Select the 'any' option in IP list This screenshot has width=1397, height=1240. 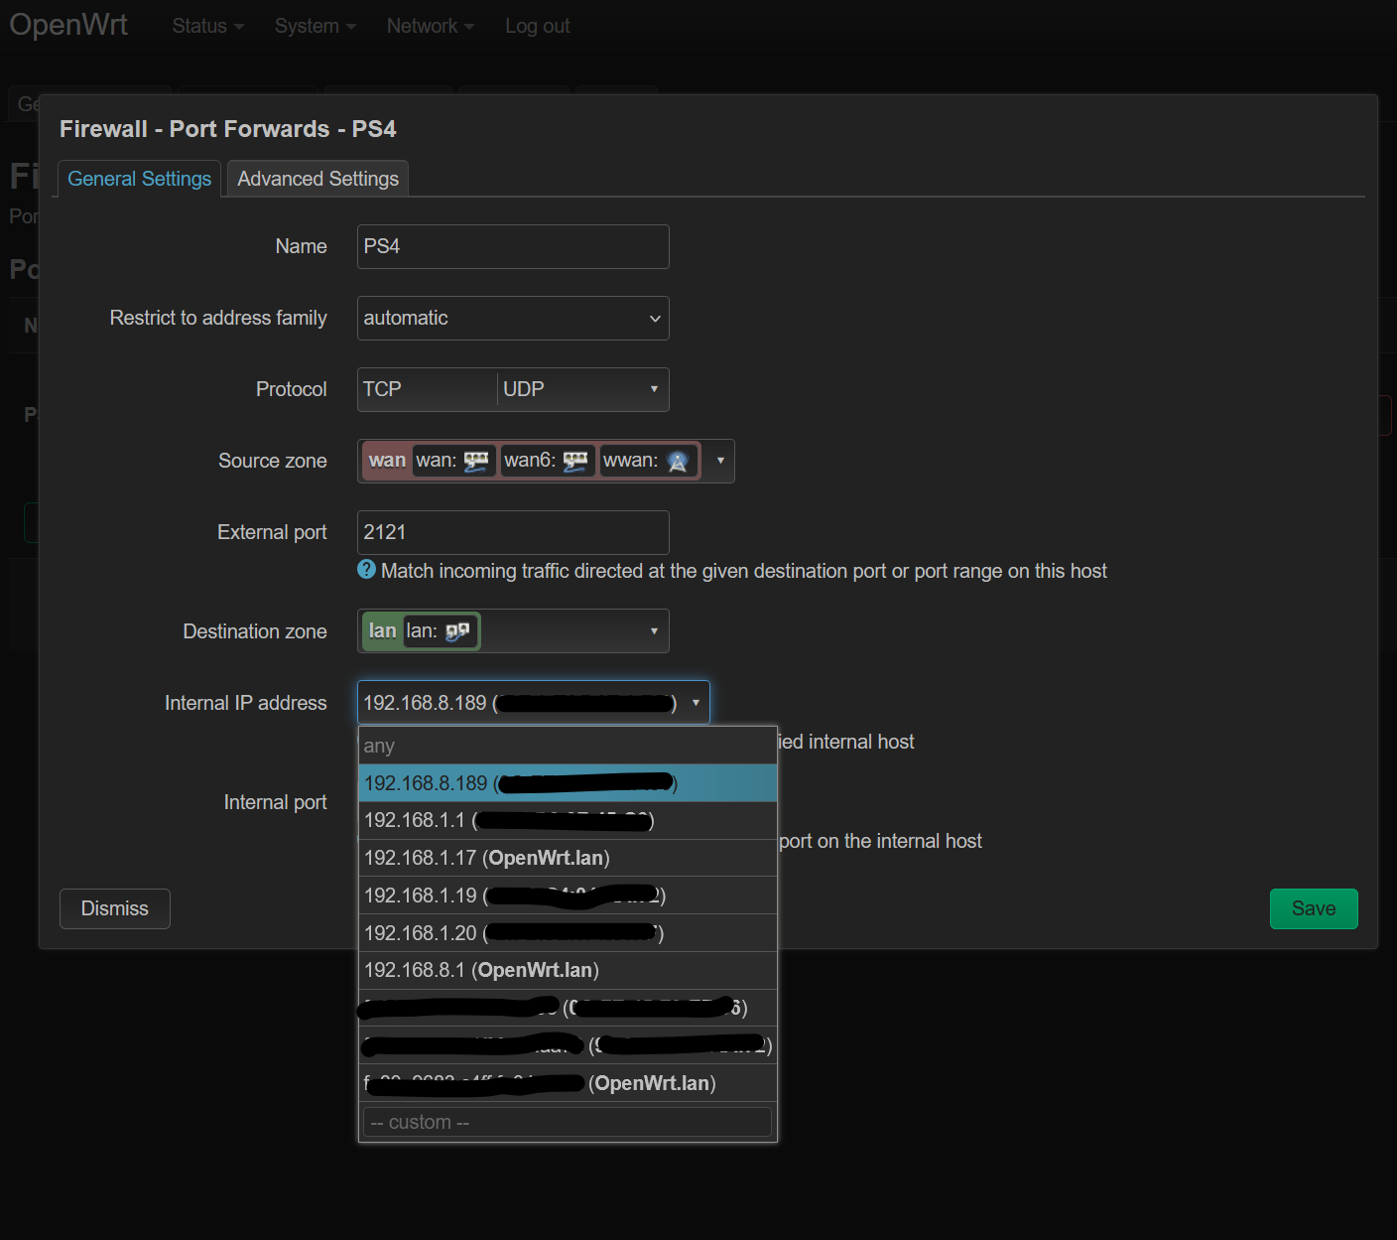pyautogui.click(x=568, y=746)
